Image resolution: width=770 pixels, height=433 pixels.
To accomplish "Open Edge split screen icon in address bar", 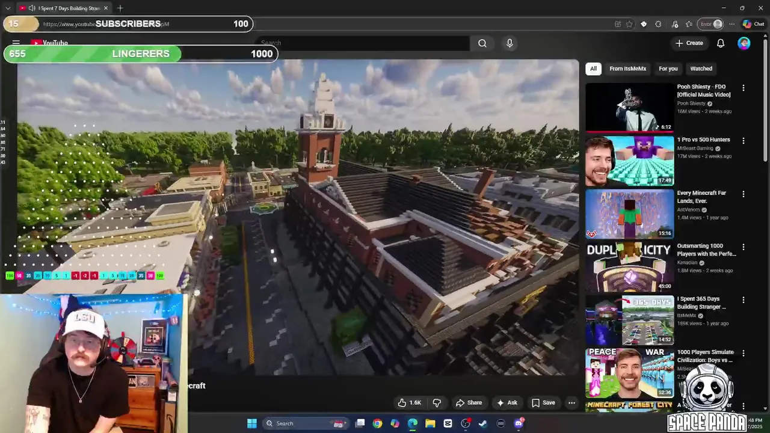I will point(618,24).
